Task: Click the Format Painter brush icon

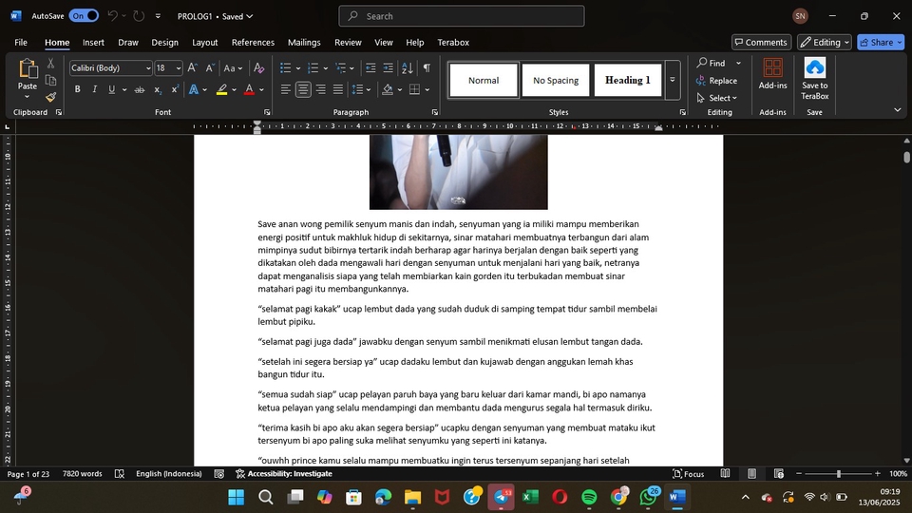Action: click(x=50, y=97)
